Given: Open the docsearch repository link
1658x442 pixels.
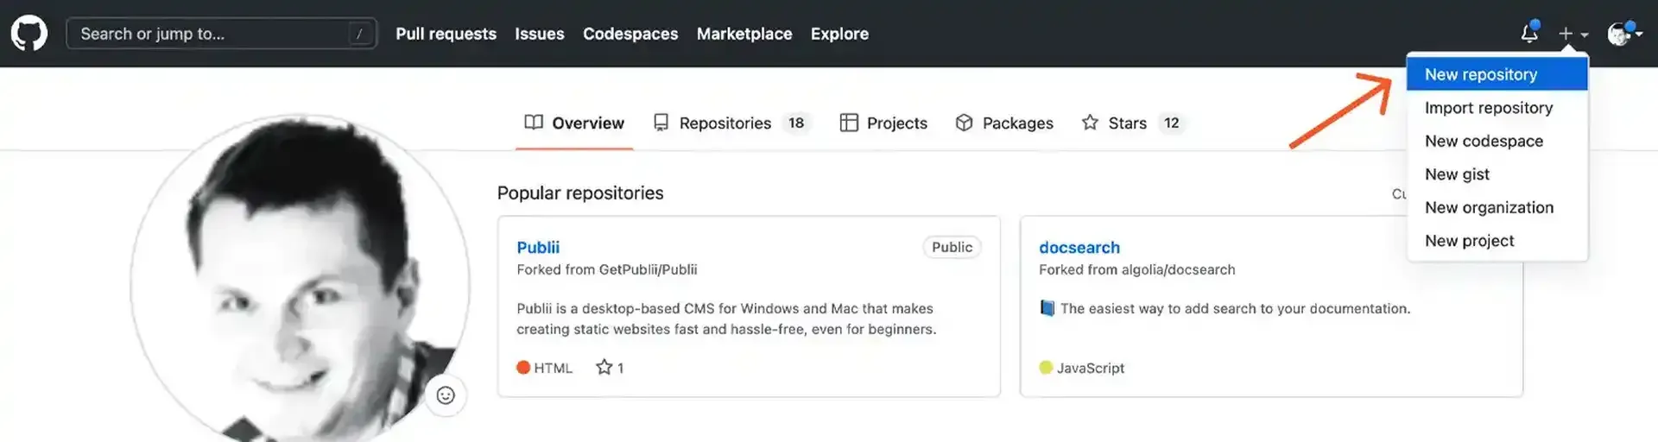Looking at the screenshot, I should point(1079,247).
